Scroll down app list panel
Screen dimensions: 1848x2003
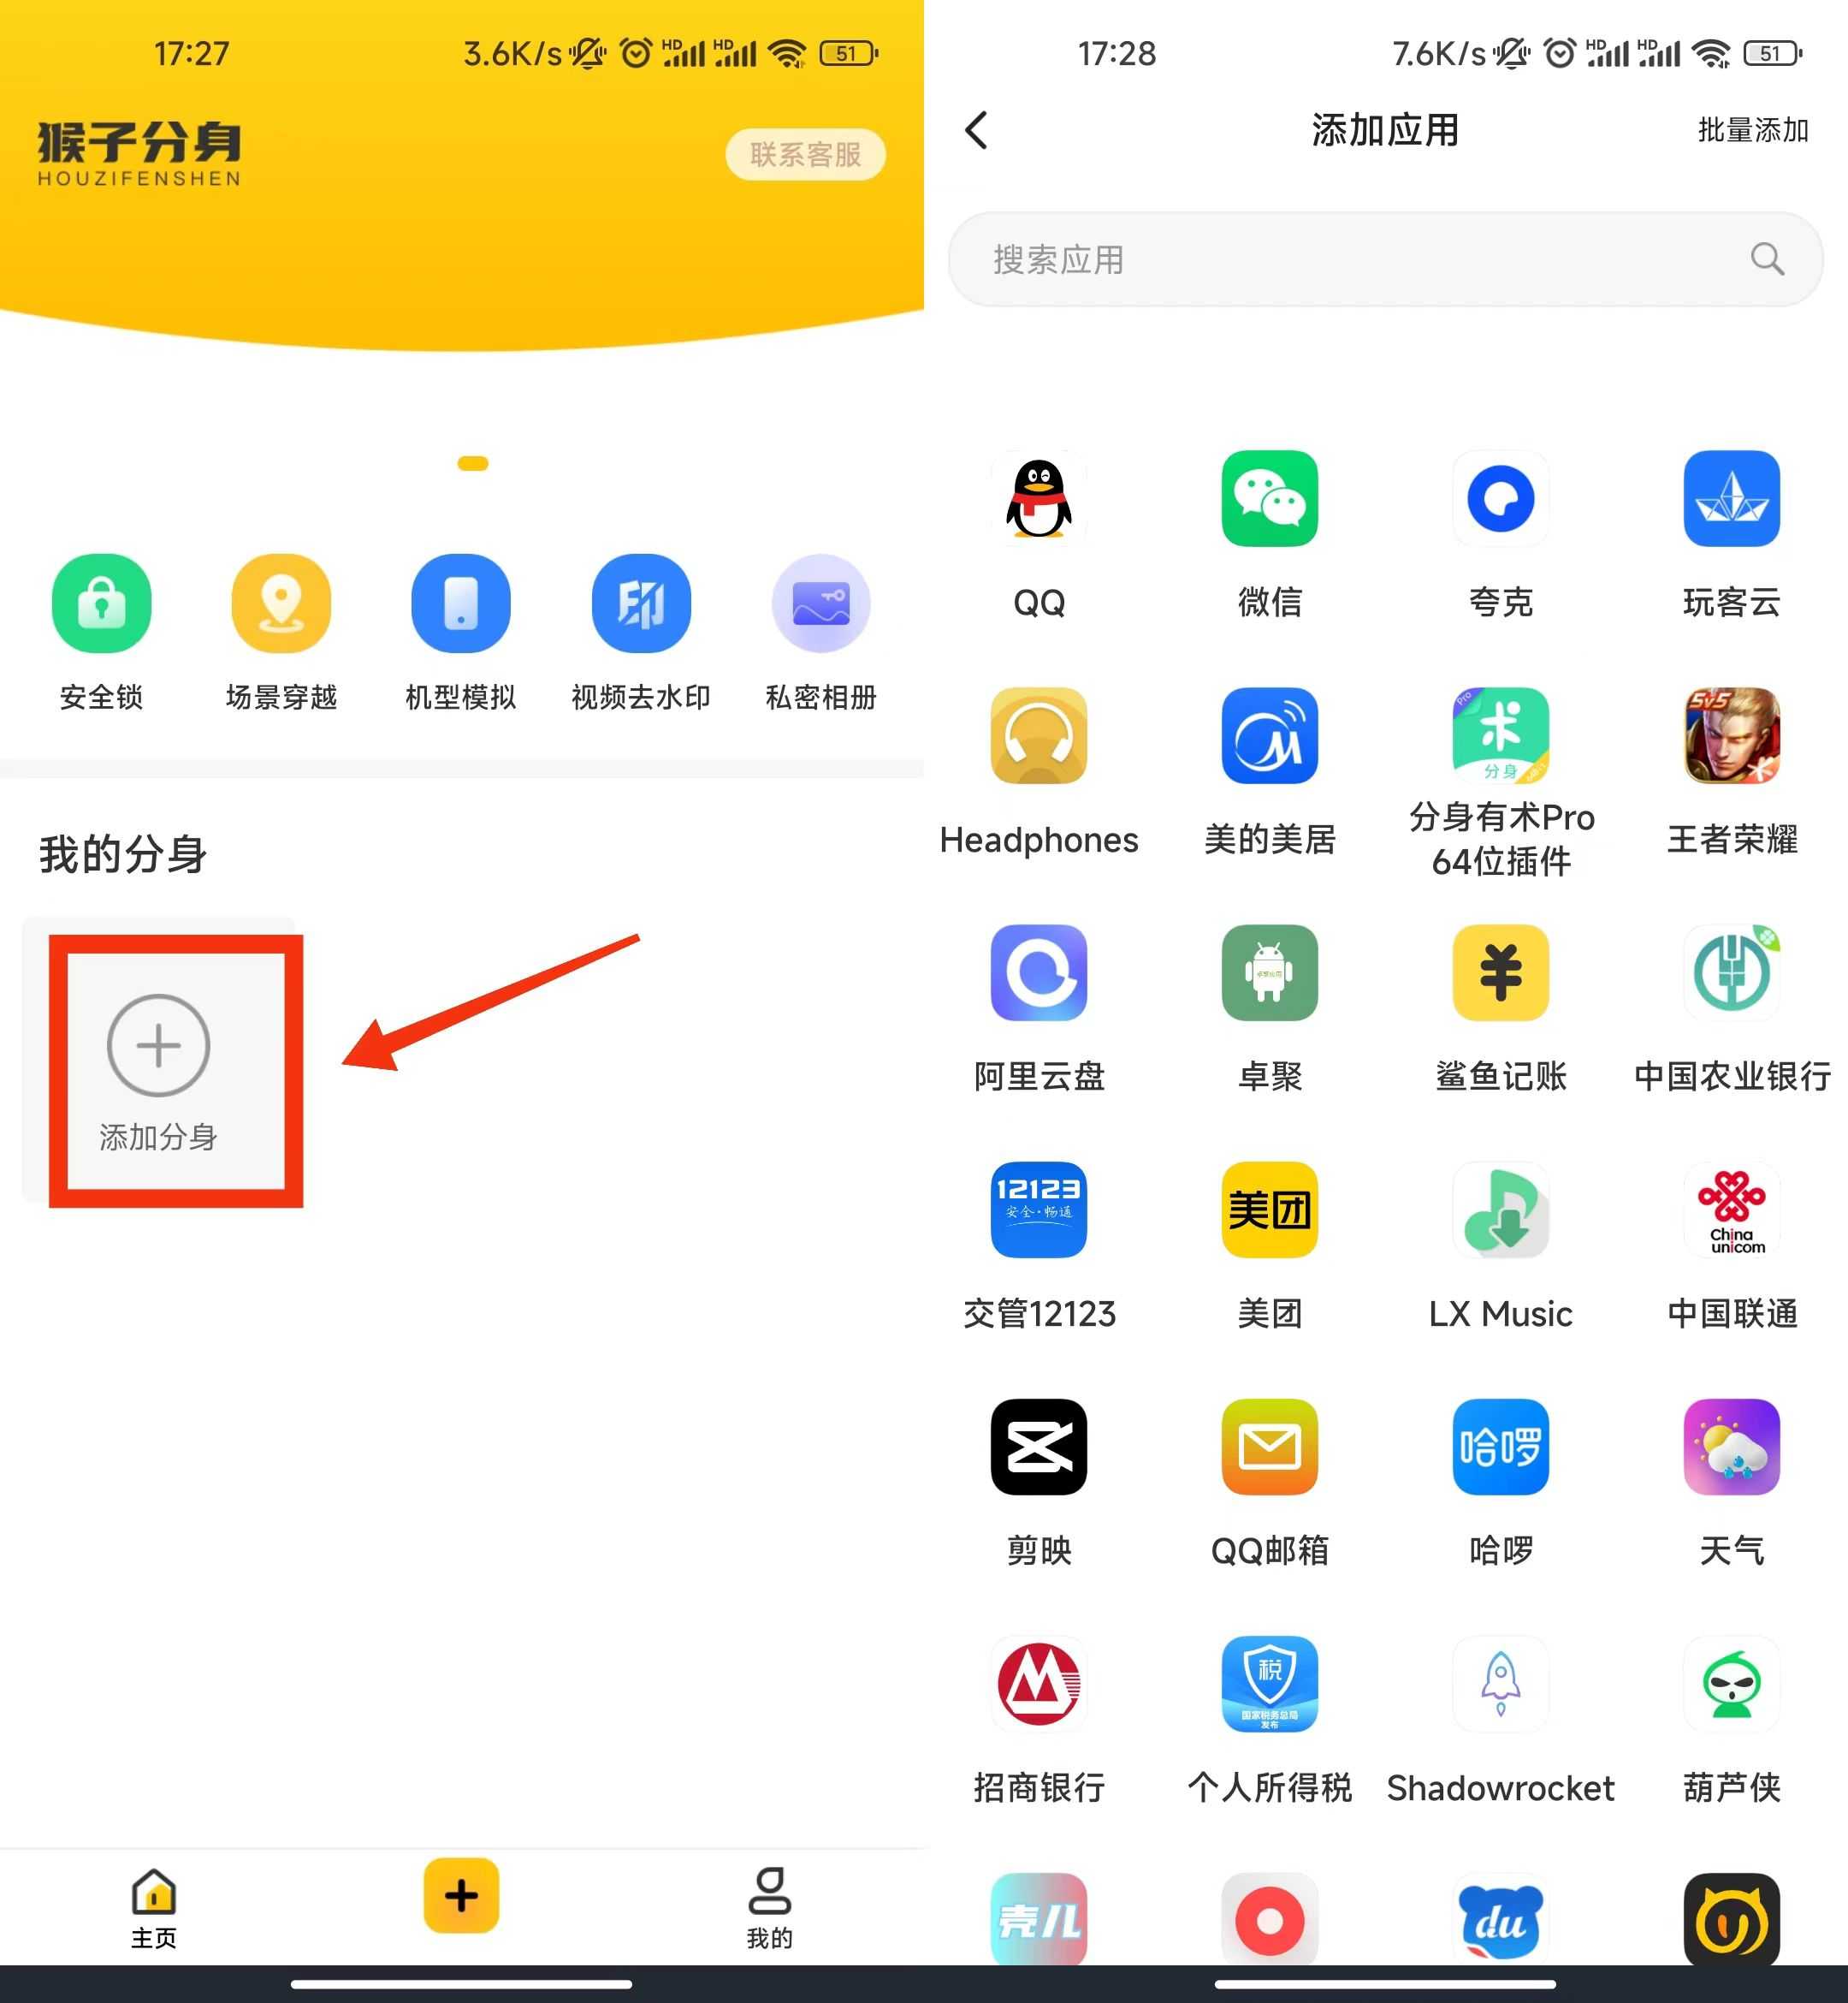click(1386, 1134)
